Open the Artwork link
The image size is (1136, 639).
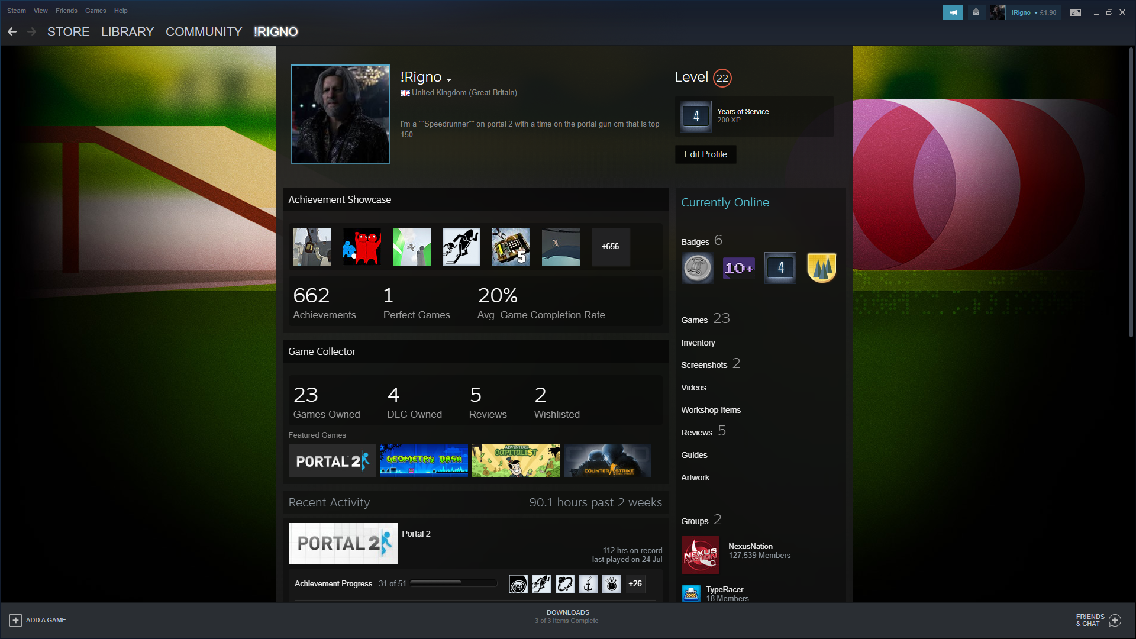695,477
